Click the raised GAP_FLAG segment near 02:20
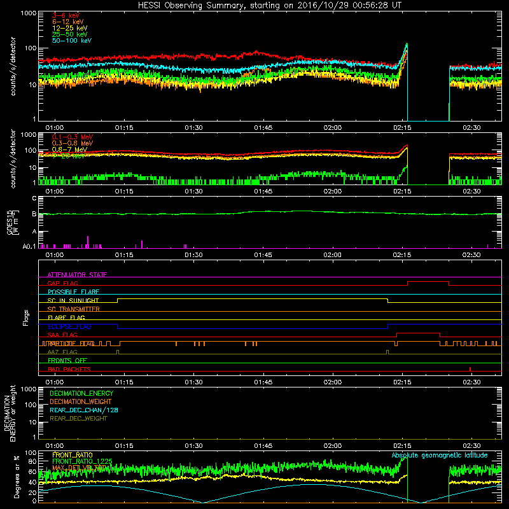The height and width of the screenshot is (509, 509). point(428,282)
